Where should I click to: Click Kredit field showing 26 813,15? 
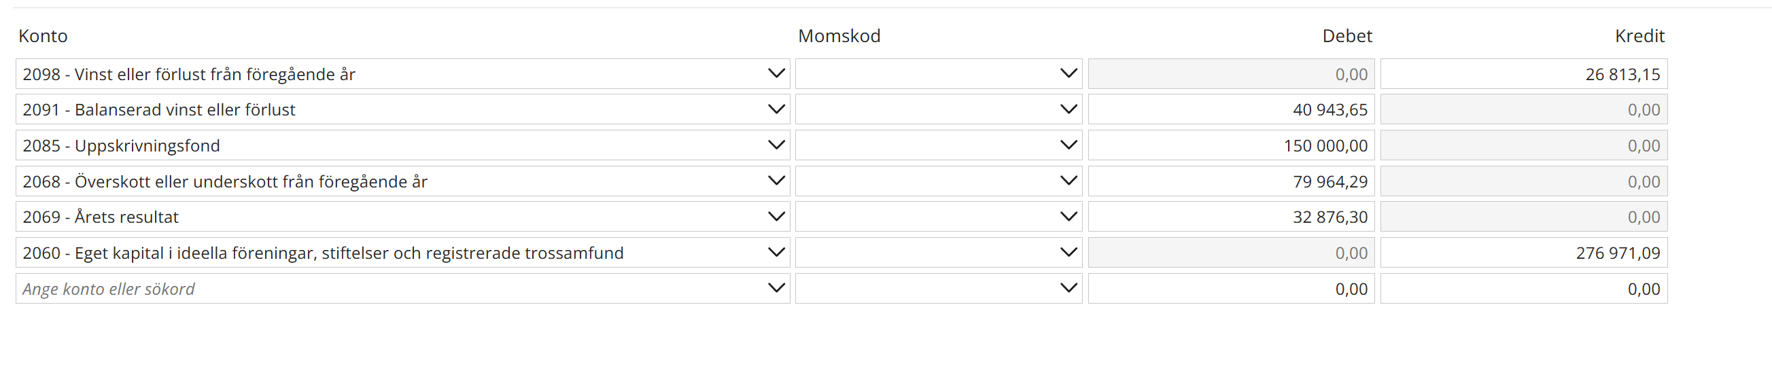tap(1523, 74)
